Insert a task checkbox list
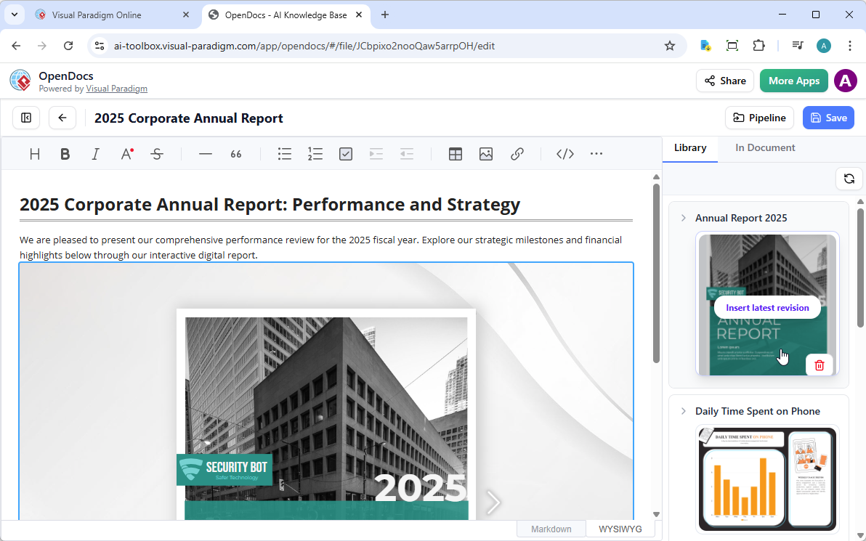Image resolution: width=866 pixels, height=541 pixels. [x=346, y=154]
